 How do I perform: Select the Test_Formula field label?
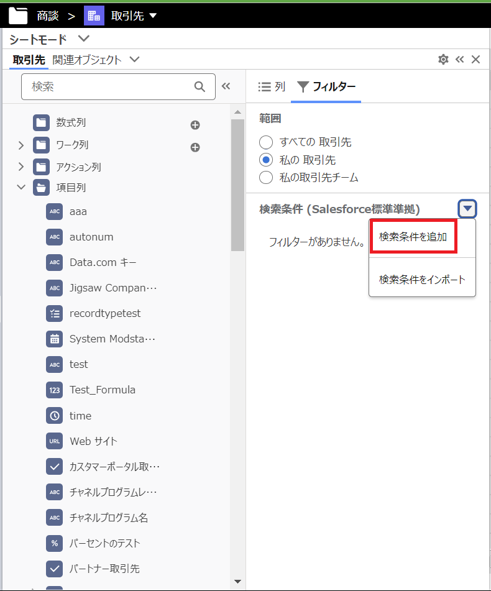tap(103, 390)
